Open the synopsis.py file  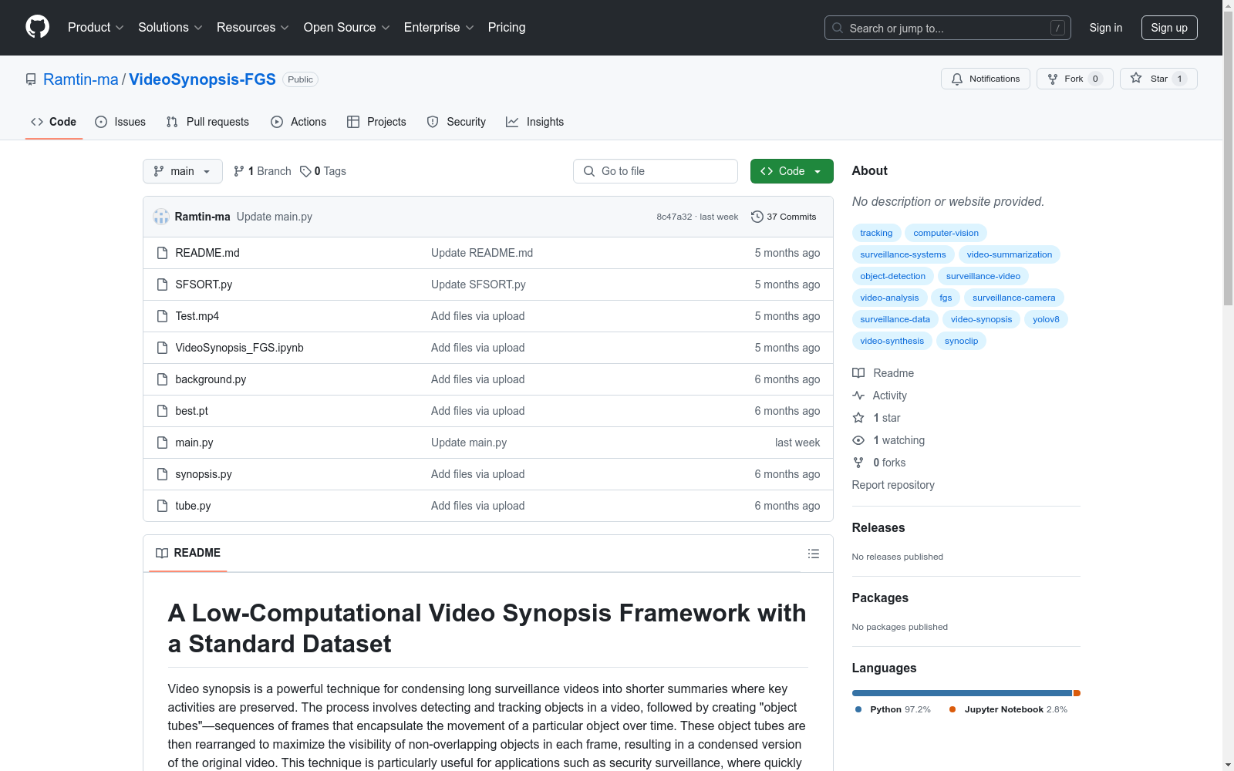pos(204,474)
